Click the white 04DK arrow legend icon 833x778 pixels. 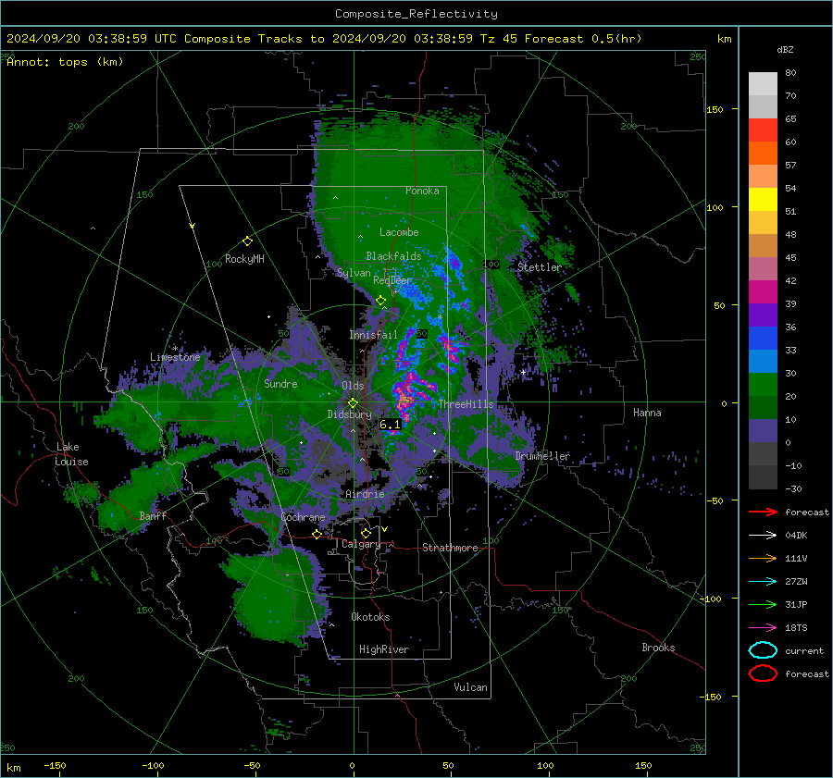763,536
